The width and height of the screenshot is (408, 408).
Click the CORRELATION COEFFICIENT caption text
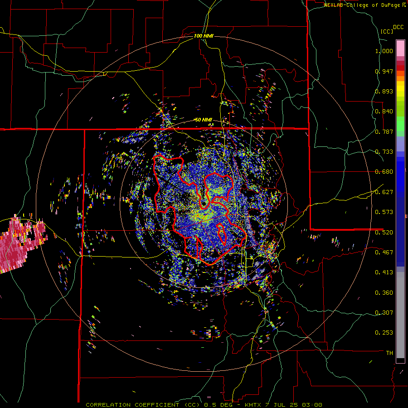(x=132, y=405)
